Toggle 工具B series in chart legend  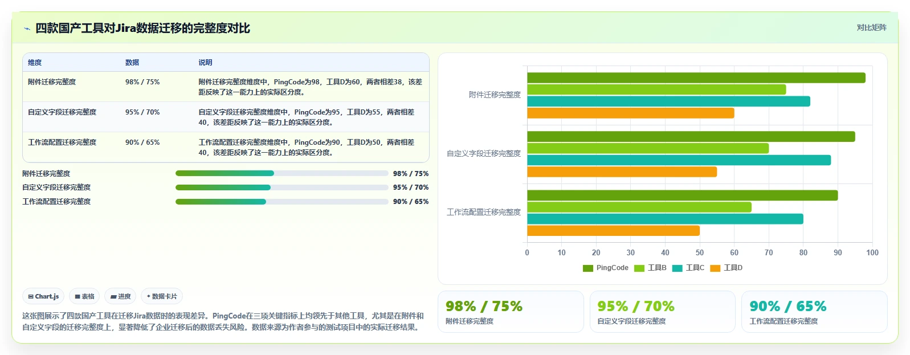[x=650, y=268]
